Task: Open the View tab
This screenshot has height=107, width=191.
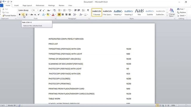Action: click(x=70, y=5)
